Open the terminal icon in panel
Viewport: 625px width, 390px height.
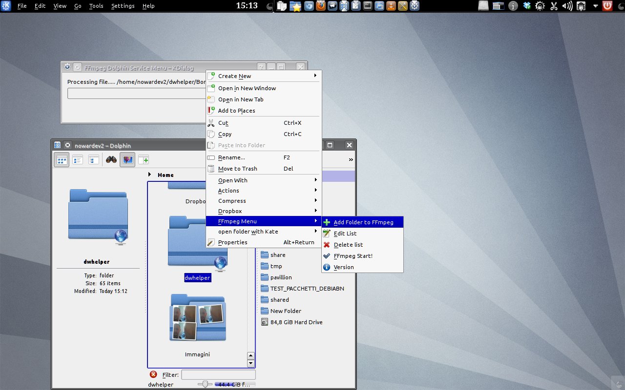click(x=368, y=6)
